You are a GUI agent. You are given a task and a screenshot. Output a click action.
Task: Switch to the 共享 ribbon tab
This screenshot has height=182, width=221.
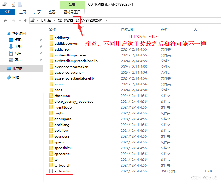37,12
